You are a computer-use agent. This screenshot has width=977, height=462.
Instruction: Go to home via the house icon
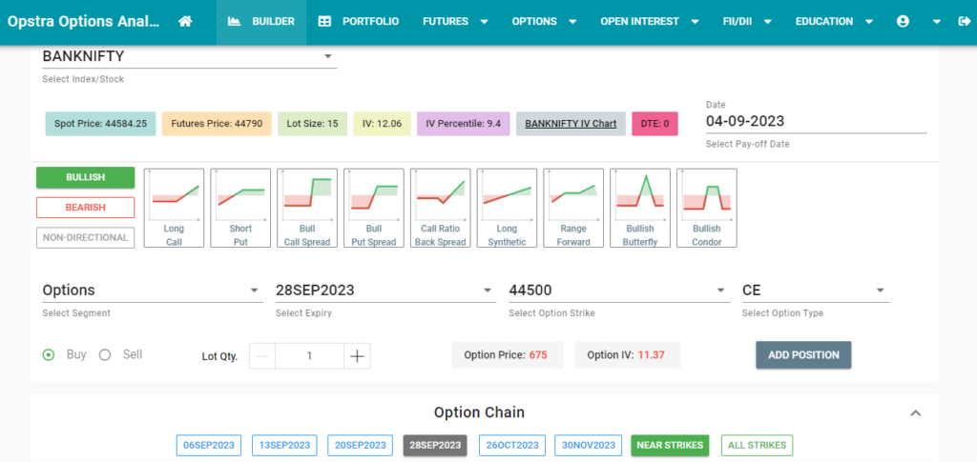[x=184, y=21]
